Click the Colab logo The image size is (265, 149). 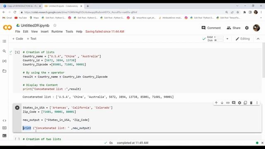coord(7,27)
